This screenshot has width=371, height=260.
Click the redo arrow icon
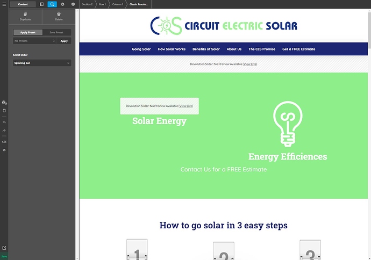tap(4, 131)
